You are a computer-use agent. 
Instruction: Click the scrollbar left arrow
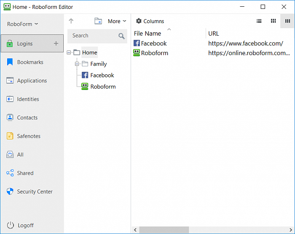tap(135, 230)
